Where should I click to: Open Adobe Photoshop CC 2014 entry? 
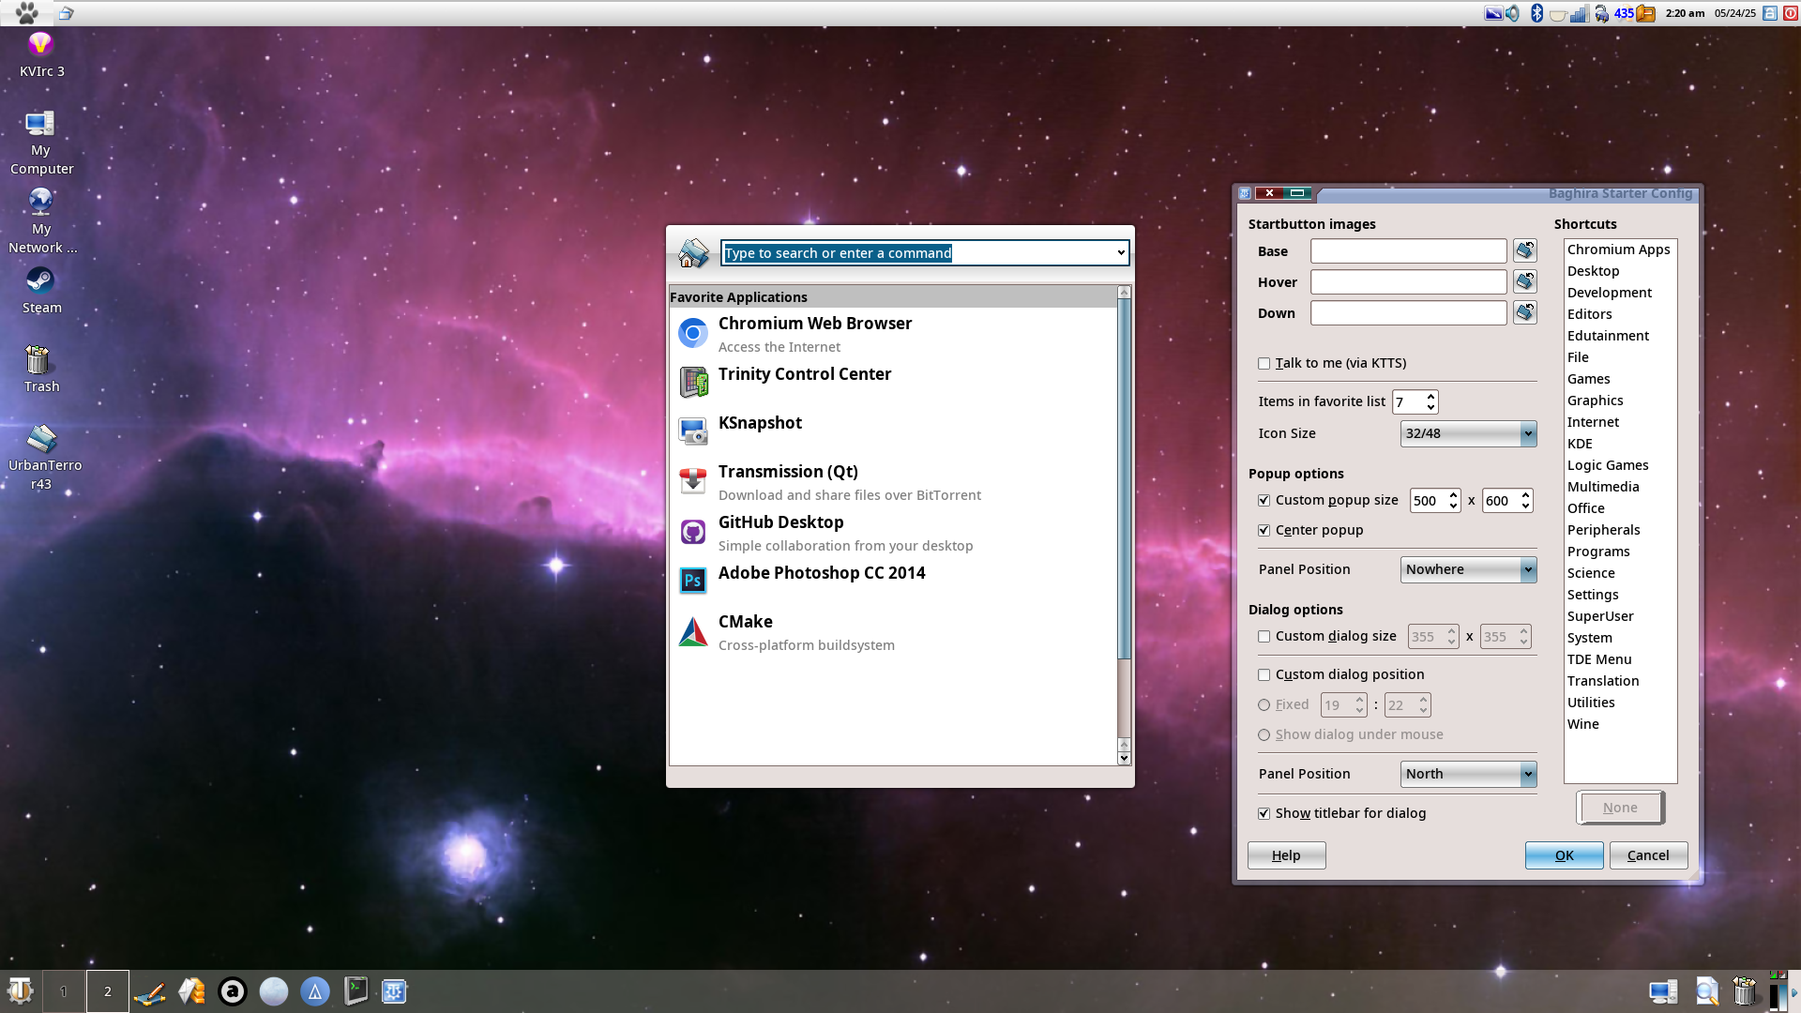coord(821,573)
